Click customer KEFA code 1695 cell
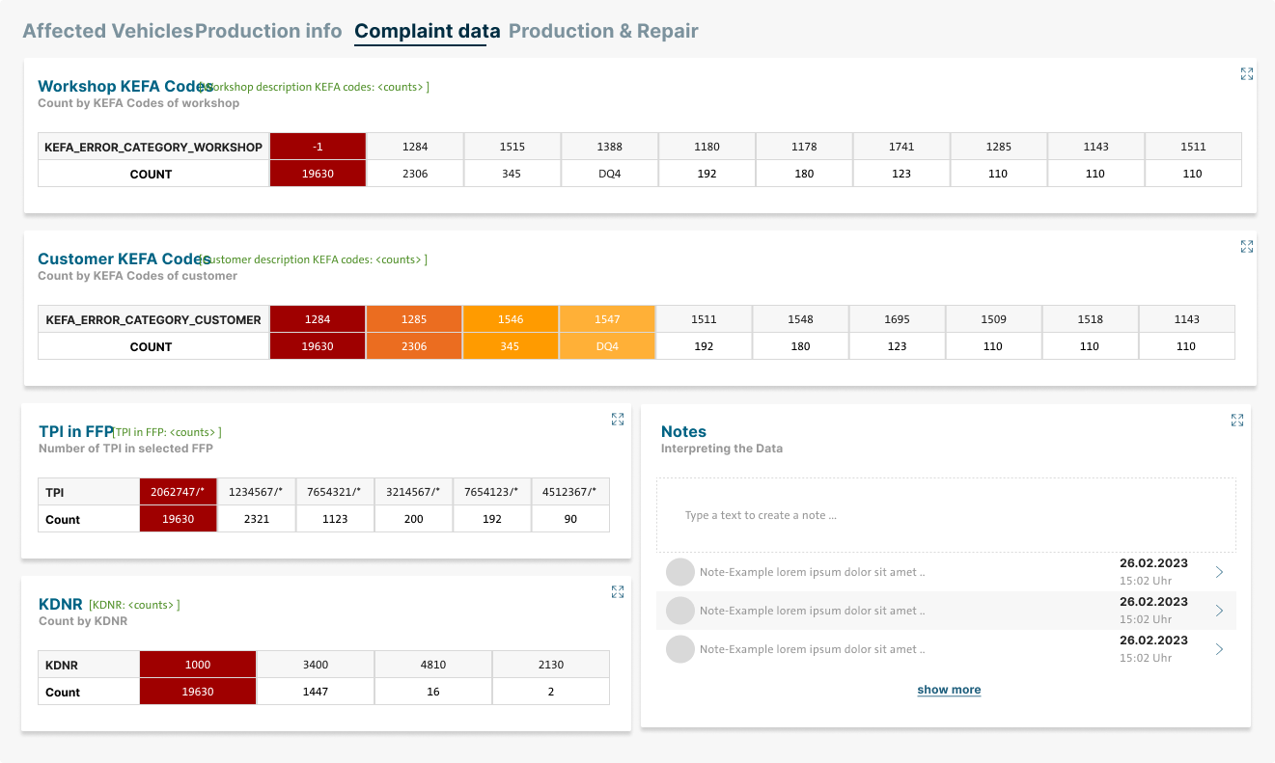 click(x=897, y=319)
